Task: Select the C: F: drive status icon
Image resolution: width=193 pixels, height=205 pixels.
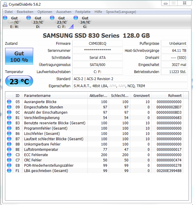Action: click(x=52, y=18)
